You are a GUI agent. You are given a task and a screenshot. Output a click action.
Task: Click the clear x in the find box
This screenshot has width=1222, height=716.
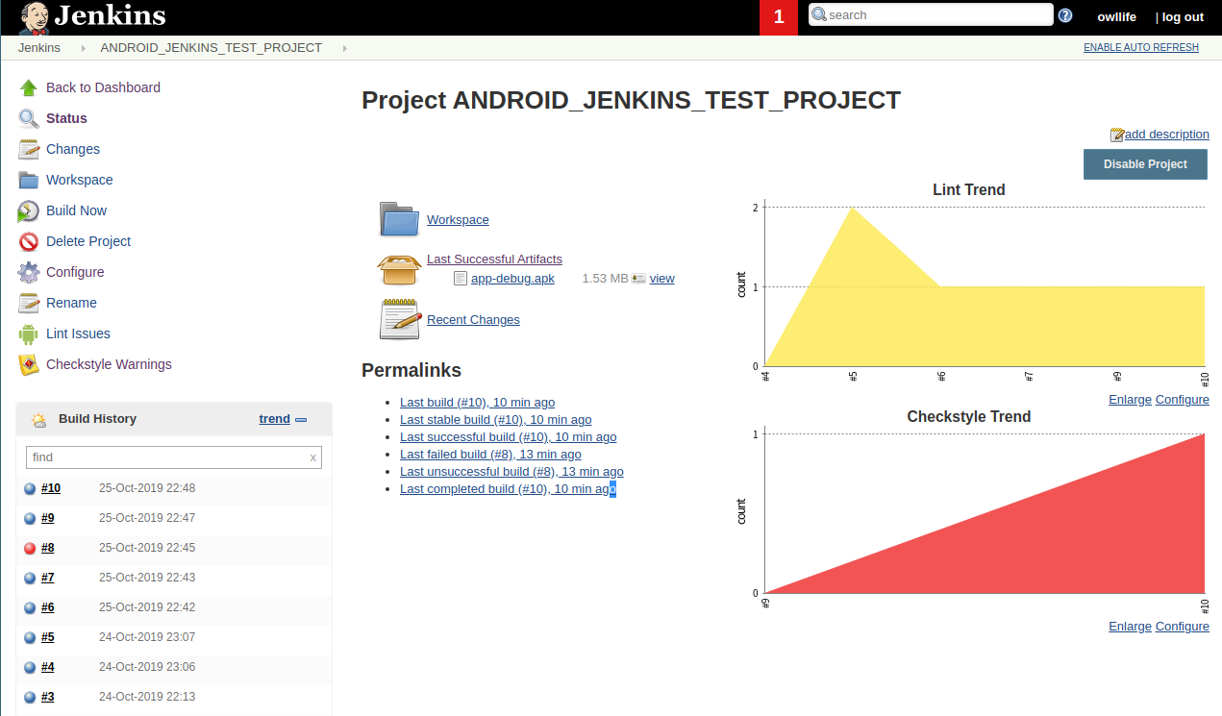(312, 457)
